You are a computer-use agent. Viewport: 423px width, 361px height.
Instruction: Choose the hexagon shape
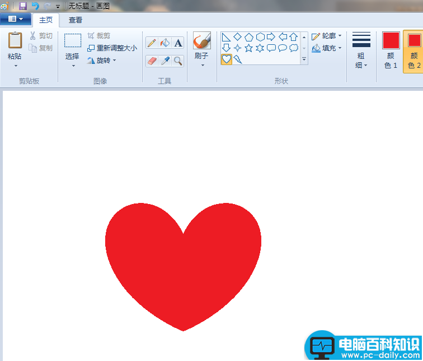click(260, 37)
